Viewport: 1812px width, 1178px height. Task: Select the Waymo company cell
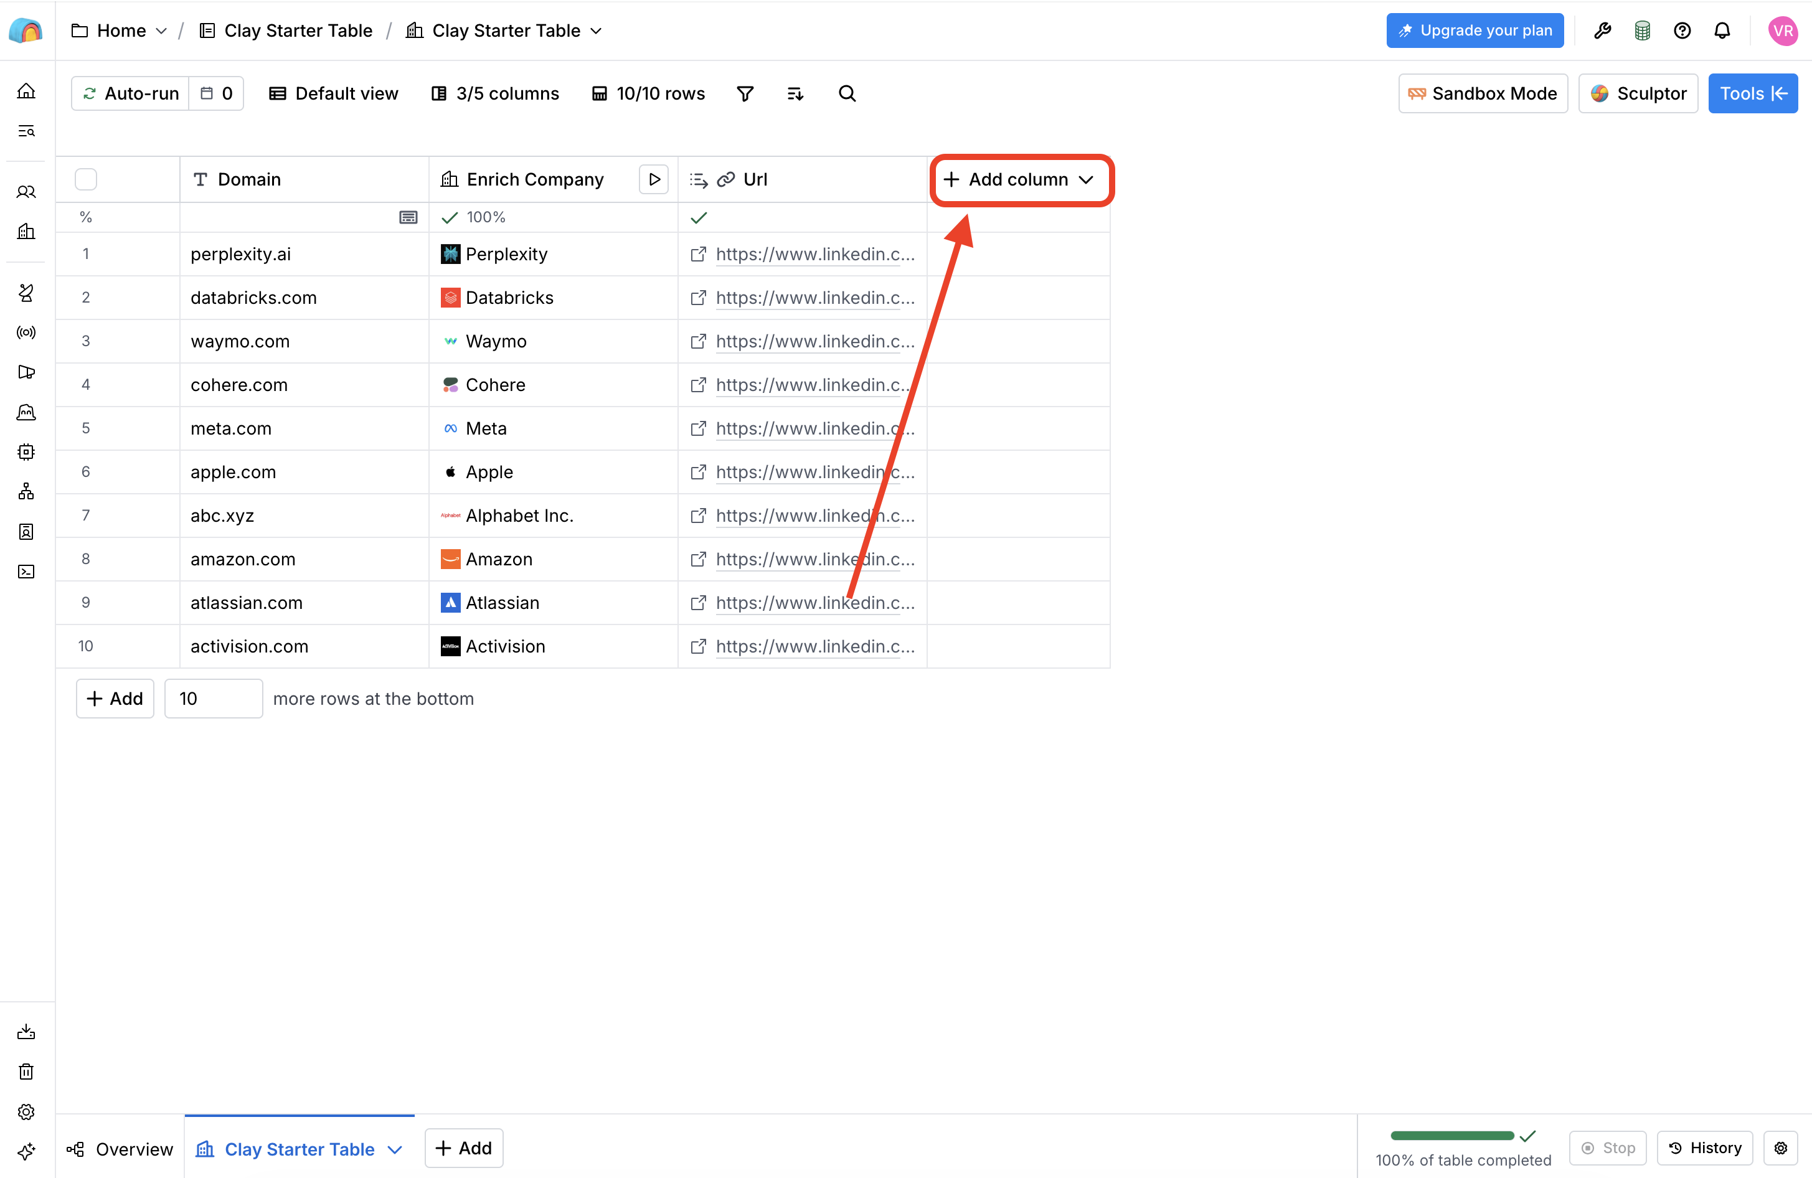pos(554,341)
